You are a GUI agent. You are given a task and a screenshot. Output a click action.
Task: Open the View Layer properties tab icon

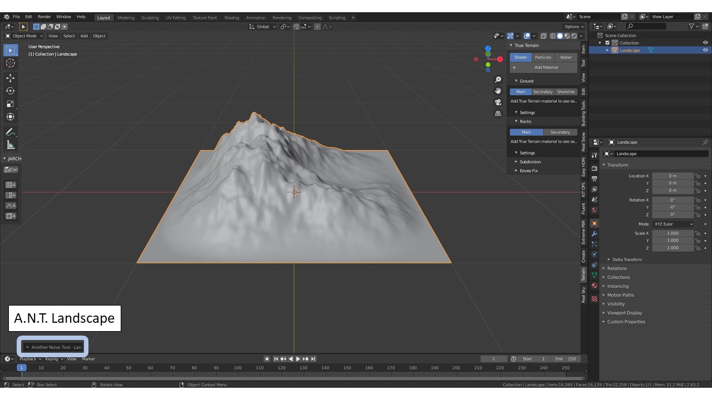coord(594,189)
